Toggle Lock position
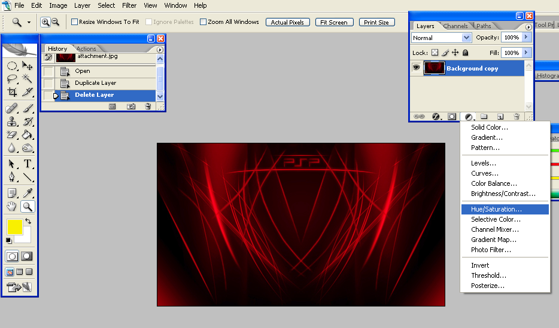Screen dimensions: 559x328 (x=455, y=53)
